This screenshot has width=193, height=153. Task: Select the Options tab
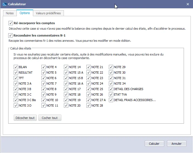coord(25,13)
